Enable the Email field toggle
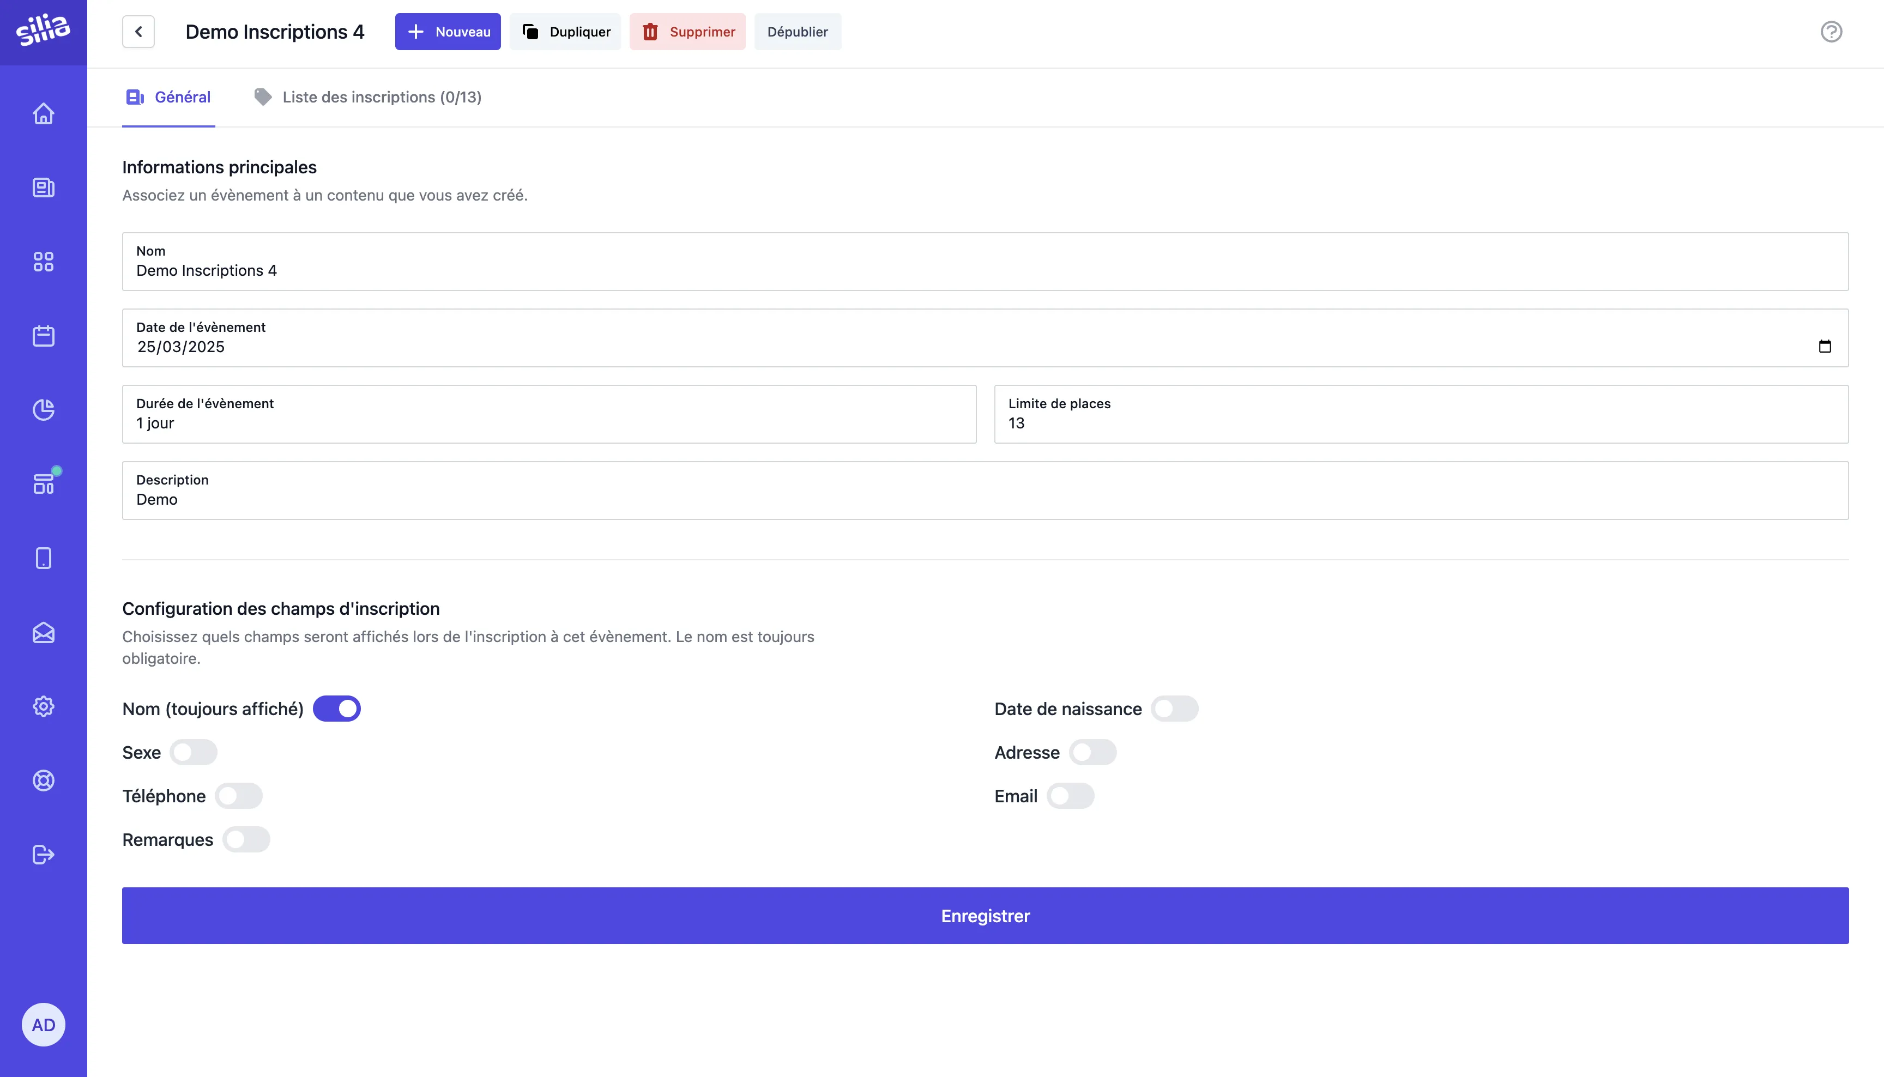Screen dimensions: 1884x1077 (1070, 796)
